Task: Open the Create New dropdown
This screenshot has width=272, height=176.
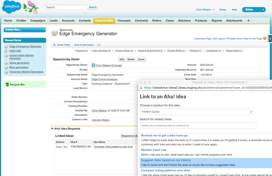Action: pos(25,30)
